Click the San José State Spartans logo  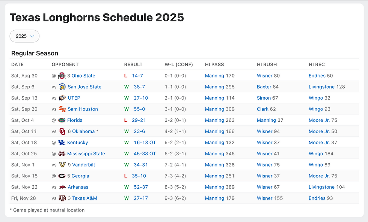[62, 87]
